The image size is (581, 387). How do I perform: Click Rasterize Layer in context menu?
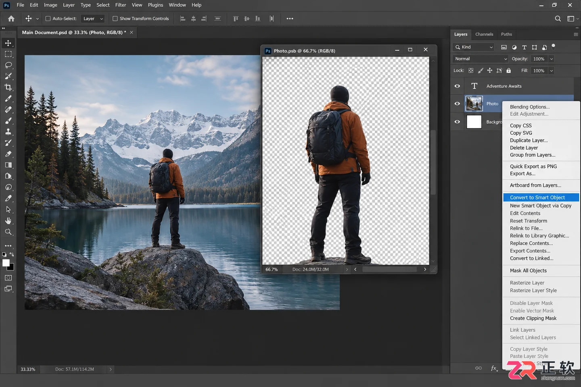coord(527,283)
